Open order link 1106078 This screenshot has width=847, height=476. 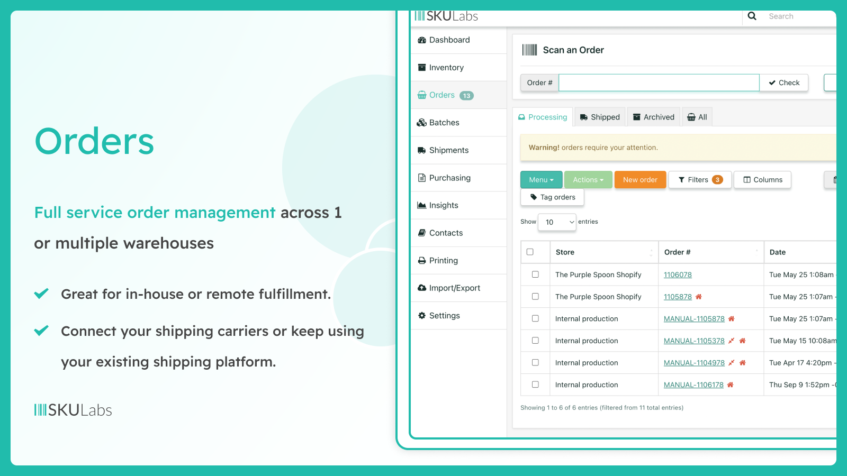(678, 274)
